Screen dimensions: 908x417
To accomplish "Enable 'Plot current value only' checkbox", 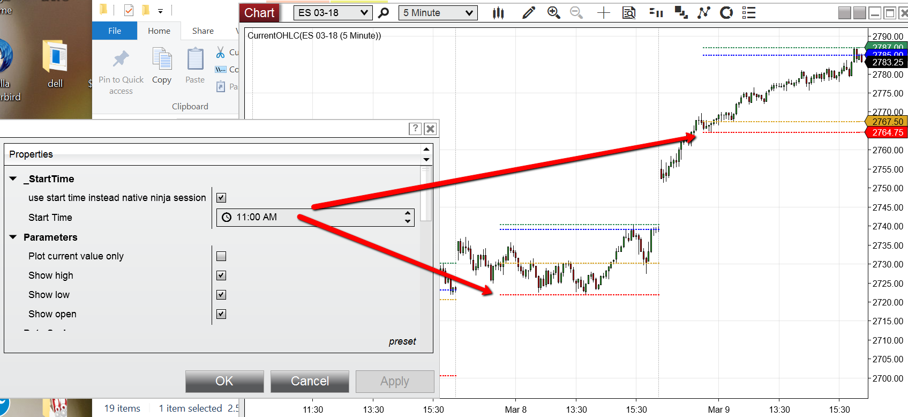I will [221, 256].
